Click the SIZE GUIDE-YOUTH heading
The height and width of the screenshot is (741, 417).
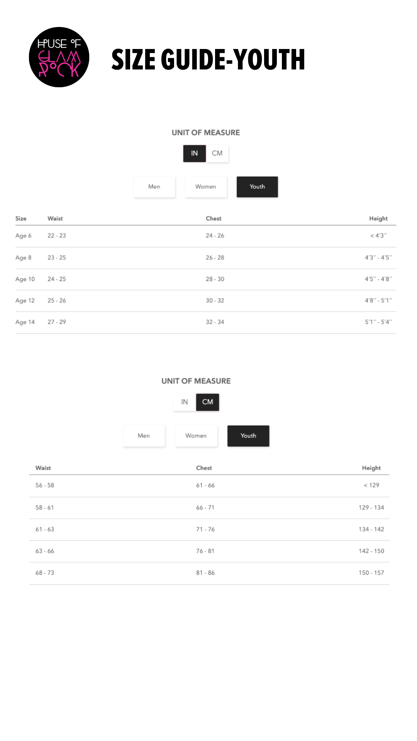[208, 59]
